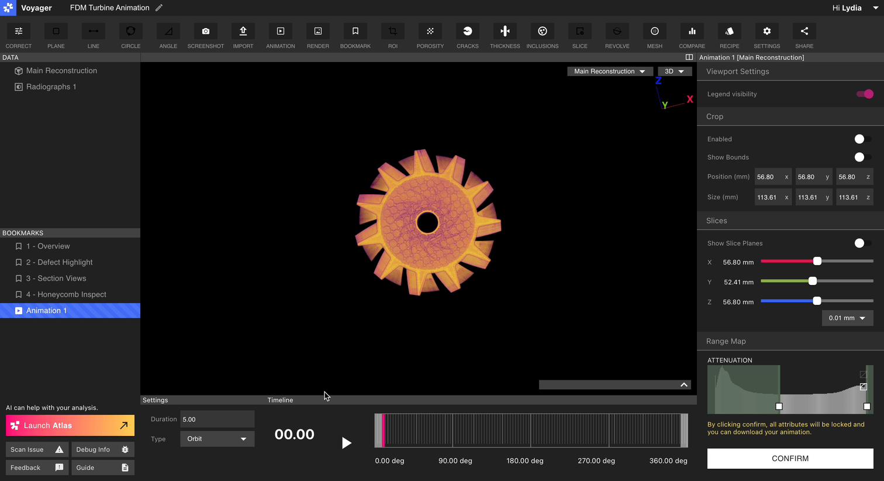Screen dimensions: 884x481
Task: Open the Revolve tool
Action: coord(617,35)
